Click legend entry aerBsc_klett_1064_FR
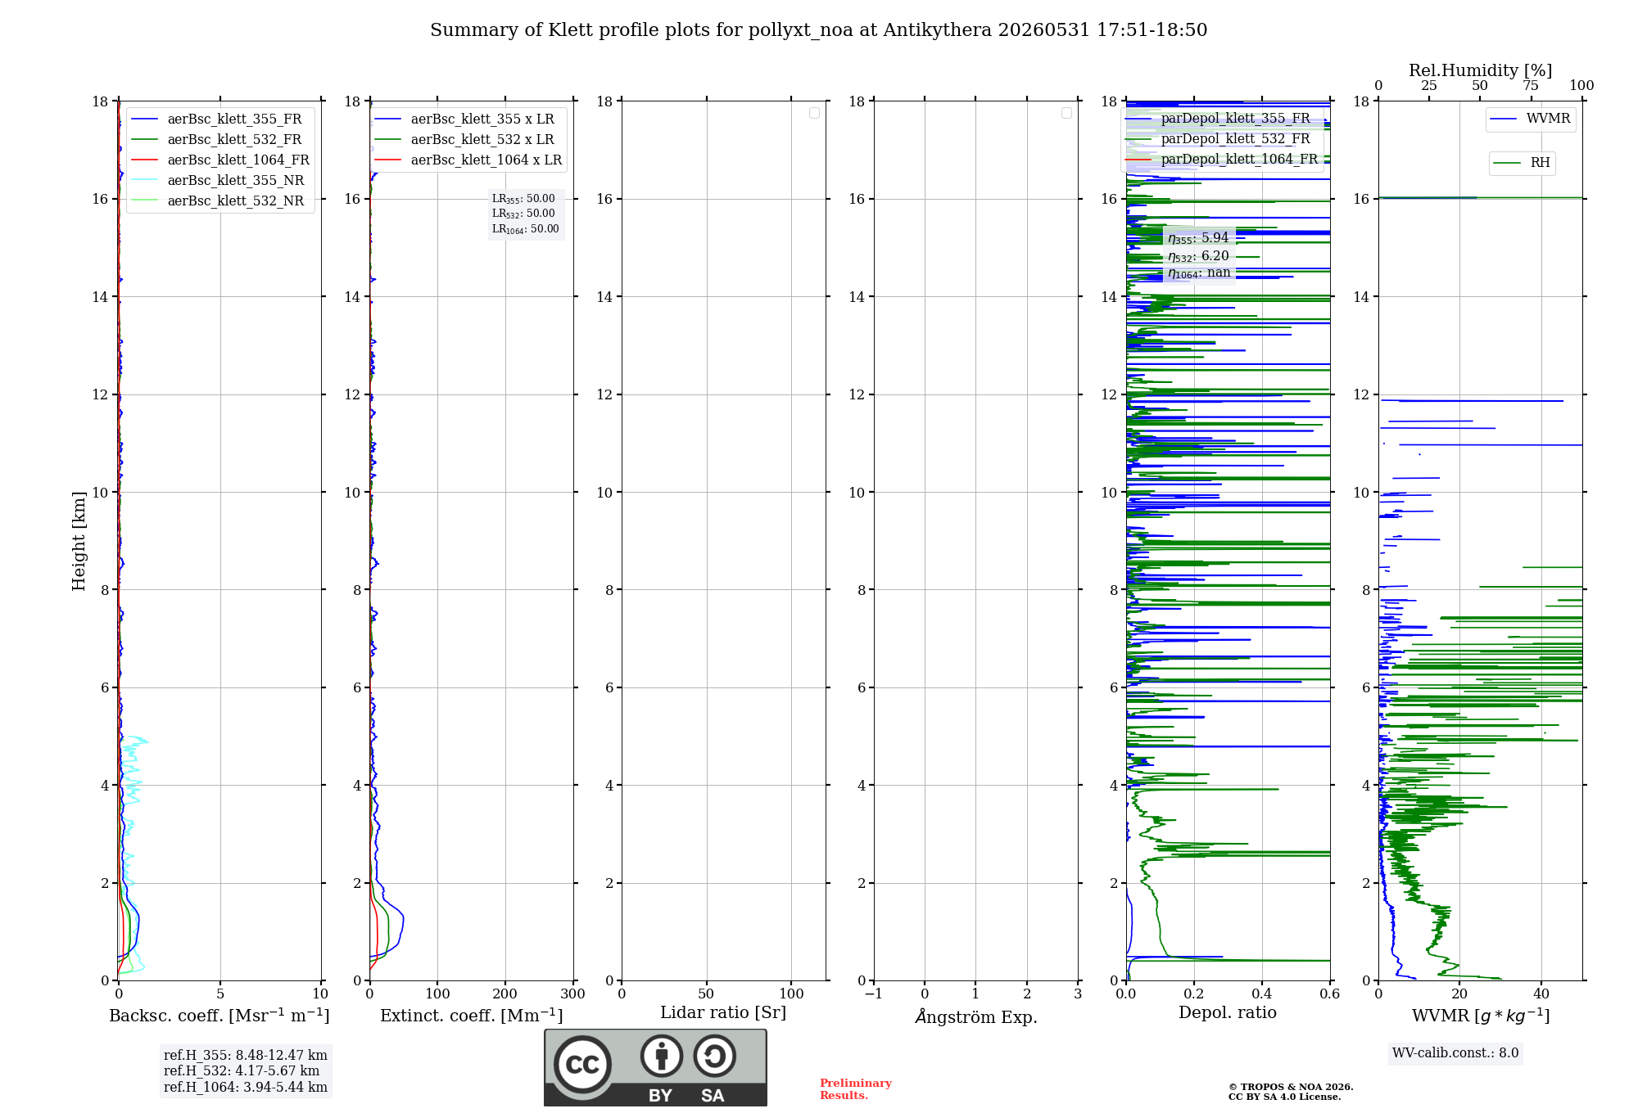This screenshot has width=1638, height=1113. click(x=219, y=160)
